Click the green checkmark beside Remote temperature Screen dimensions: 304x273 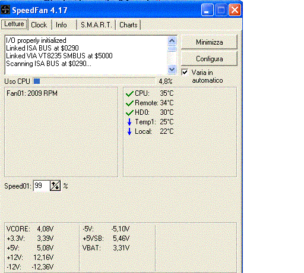pyautogui.click(x=129, y=103)
